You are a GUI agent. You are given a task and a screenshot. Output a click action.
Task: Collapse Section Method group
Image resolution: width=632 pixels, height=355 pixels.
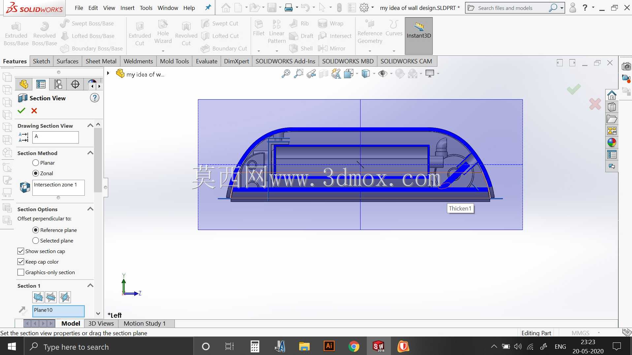[x=90, y=153]
